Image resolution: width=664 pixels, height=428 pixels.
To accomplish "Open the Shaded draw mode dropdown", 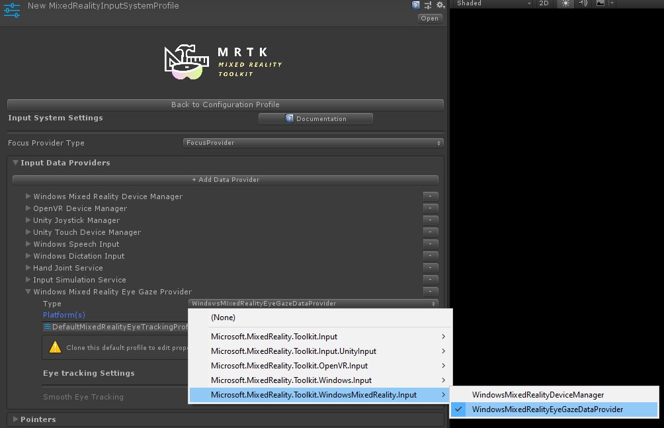I will (x=493, y=3).
